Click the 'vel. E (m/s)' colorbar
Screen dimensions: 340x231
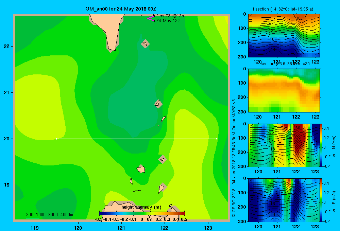(x=321, y=200)
